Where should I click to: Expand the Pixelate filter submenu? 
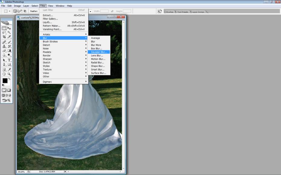click(x=64, y=52)
